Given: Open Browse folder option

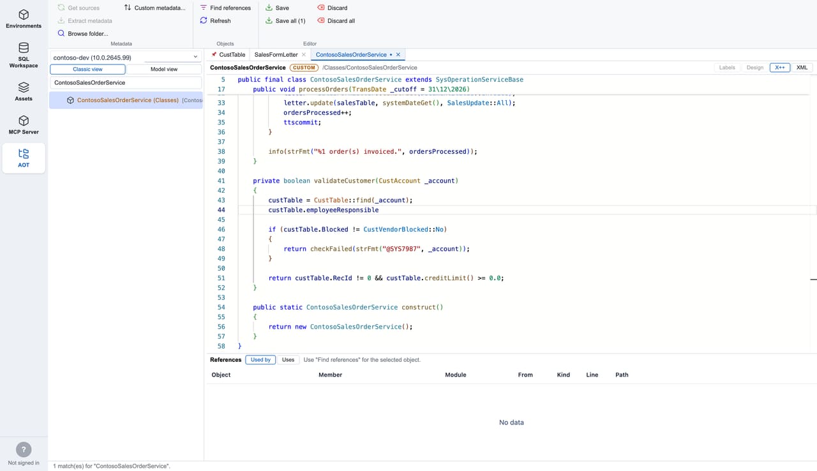Looking at the screenshot, I should click(83, 33).
